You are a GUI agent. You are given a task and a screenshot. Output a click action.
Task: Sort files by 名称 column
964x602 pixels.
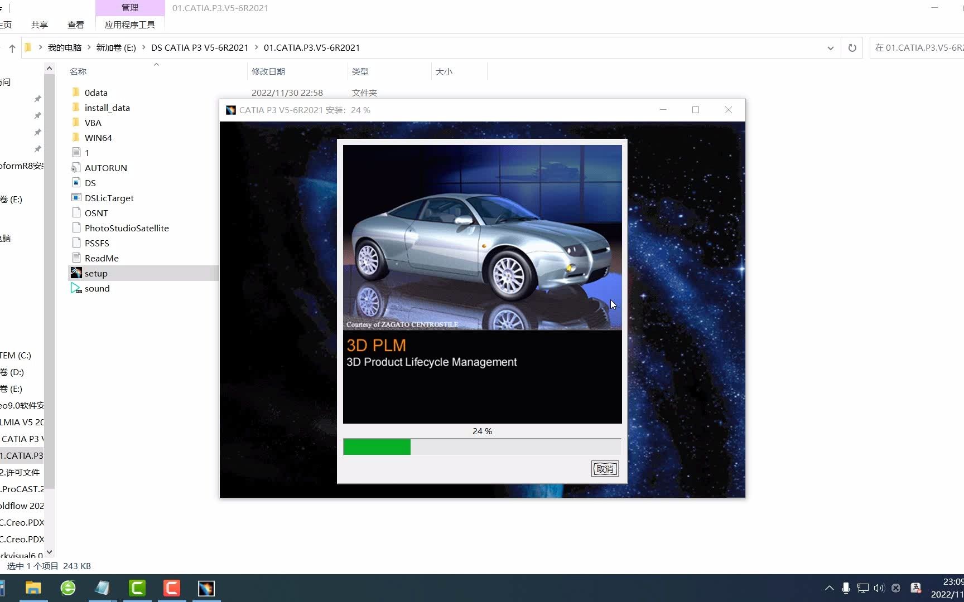78,71
